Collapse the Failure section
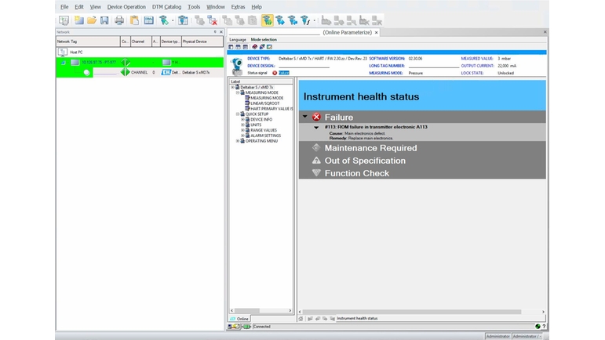605x340 pixels. coord(304,116)
